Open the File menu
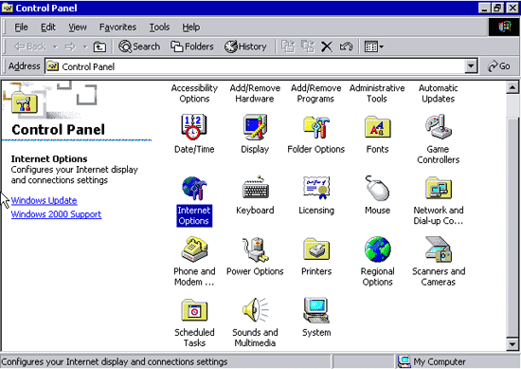 click(x=21, y=27)
